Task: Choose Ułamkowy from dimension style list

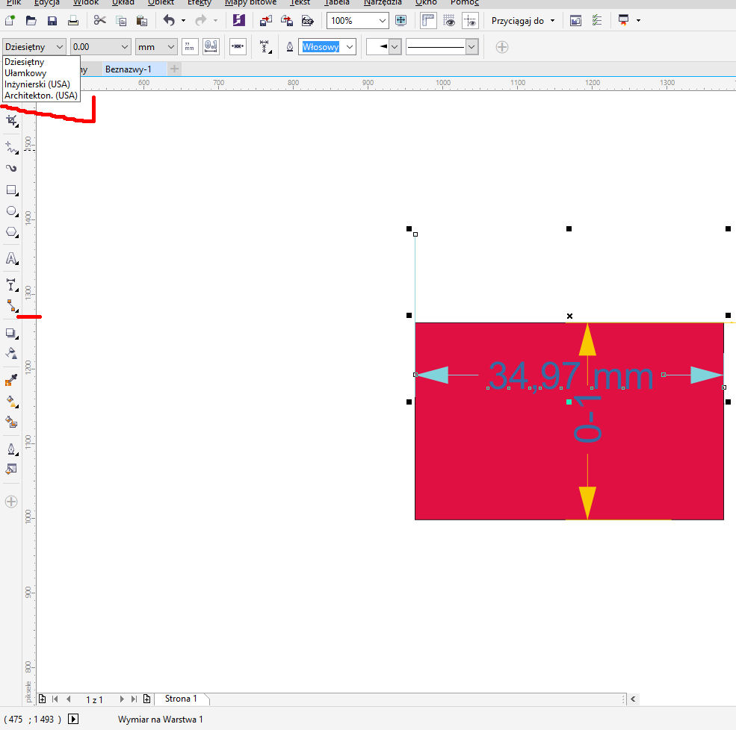Action: 25,73
